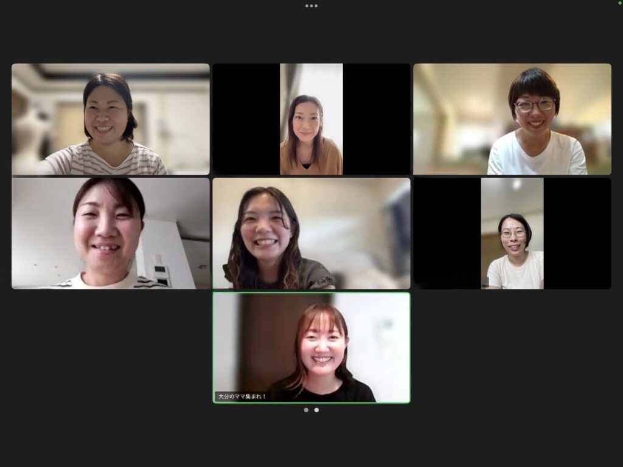Viewport: 623px width, 467px height.
Task: Click the 大分のママ集まれ！ name label
Action: click(242, 396)
